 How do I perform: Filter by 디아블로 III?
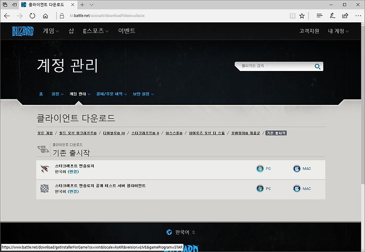pos(114,133)
